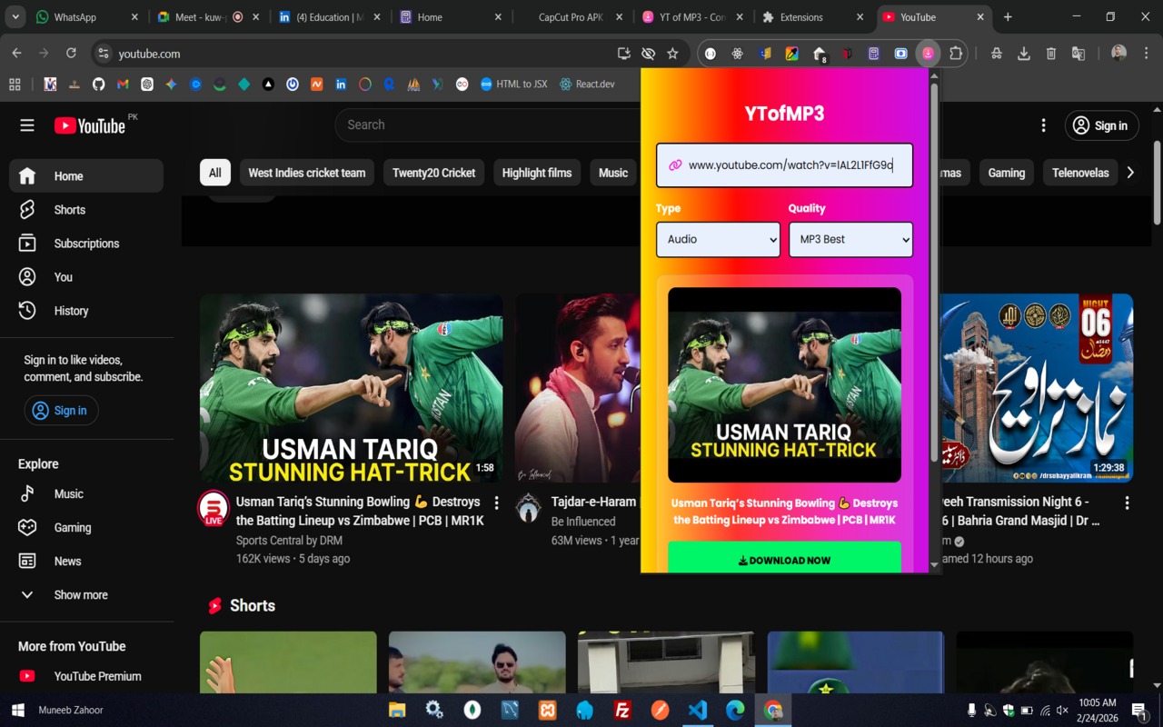The width and height of the screenshot is (1163, 727).
Task: Open FileZilla from the taskbar
Action: (622, 710)
